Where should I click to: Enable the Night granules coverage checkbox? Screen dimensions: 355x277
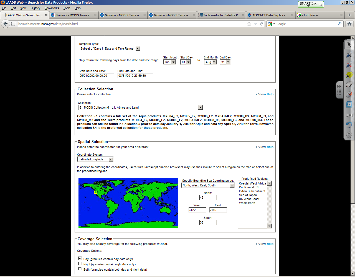coord(80,264)
